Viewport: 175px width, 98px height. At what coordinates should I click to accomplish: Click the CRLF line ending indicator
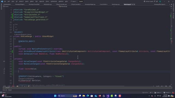tap(170, 86)
